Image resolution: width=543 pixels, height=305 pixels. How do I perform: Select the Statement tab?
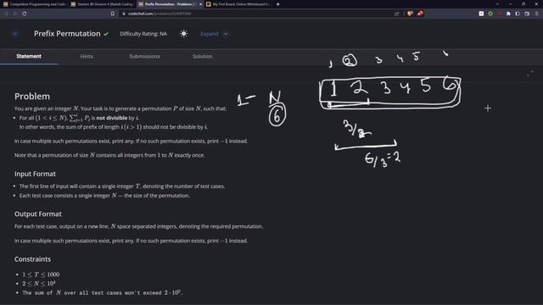[x=29, y=57]
